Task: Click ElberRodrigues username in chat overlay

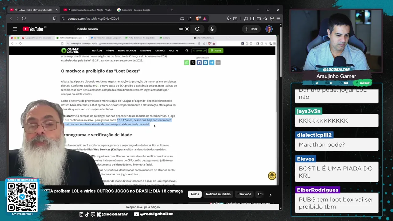Action: [x=317, y=190]
